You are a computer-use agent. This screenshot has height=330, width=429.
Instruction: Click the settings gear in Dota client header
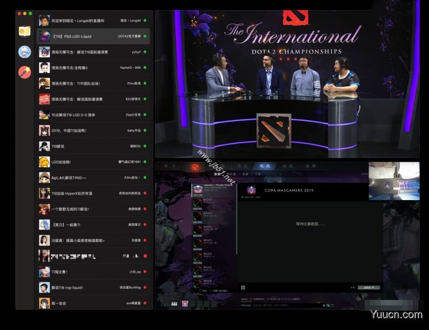[x=166, y=166]
